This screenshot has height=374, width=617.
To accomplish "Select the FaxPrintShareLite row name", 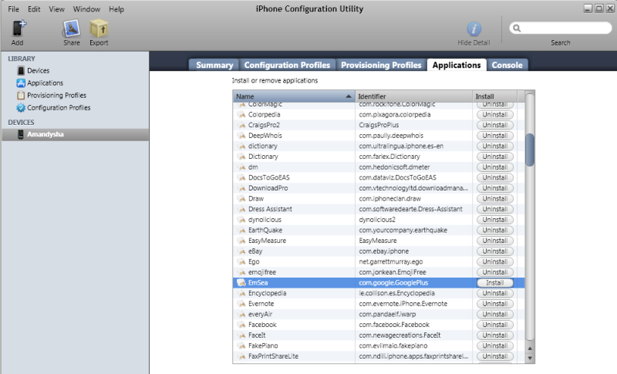I will (x=273, y=356).
